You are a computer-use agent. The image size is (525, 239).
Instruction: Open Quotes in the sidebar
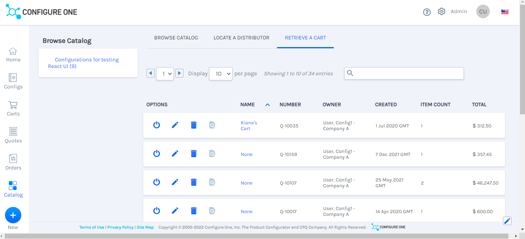click(13, 136)
